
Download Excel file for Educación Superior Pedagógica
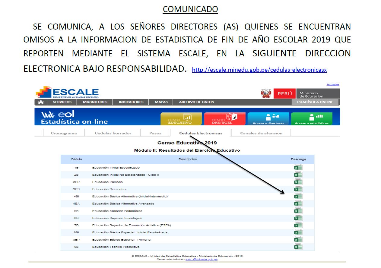(298, 211)
